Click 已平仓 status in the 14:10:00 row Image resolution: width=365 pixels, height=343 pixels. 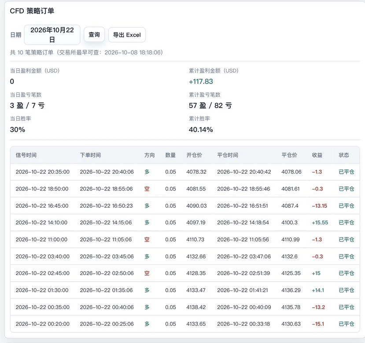(x=347, y=223)
